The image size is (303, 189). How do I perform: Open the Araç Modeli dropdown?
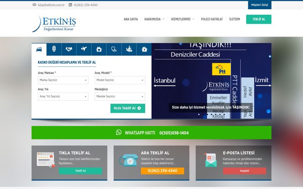[120, 80]
